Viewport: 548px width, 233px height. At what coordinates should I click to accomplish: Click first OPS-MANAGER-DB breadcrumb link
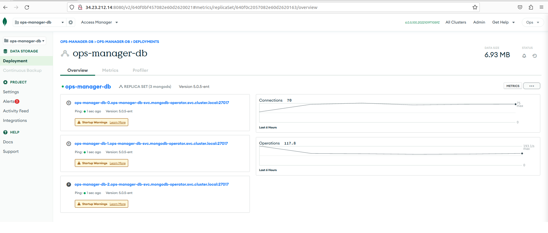[77, 42]
